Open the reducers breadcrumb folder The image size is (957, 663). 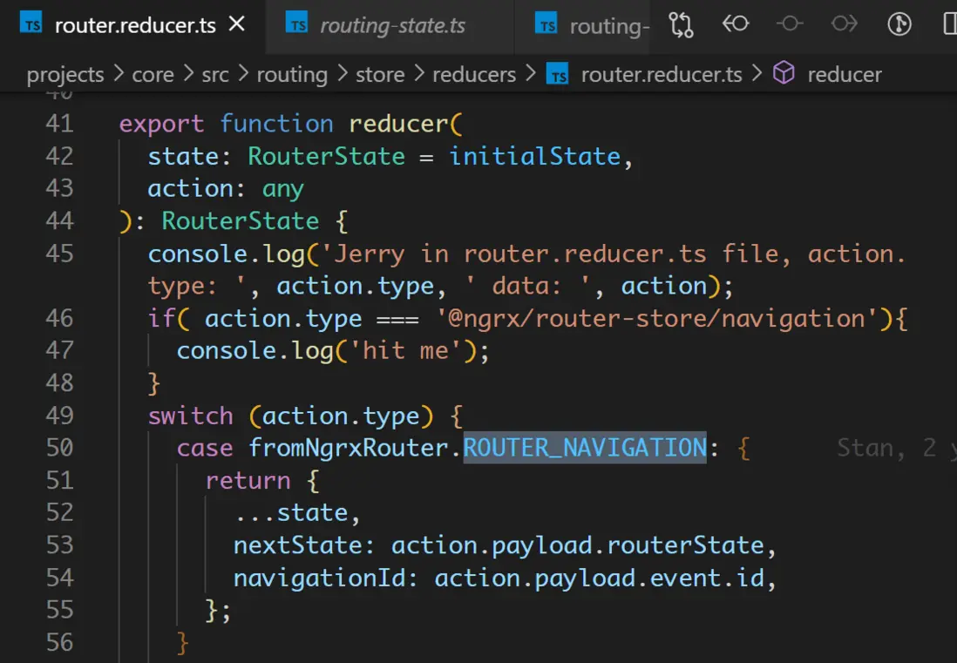click(x=475, y=75)
